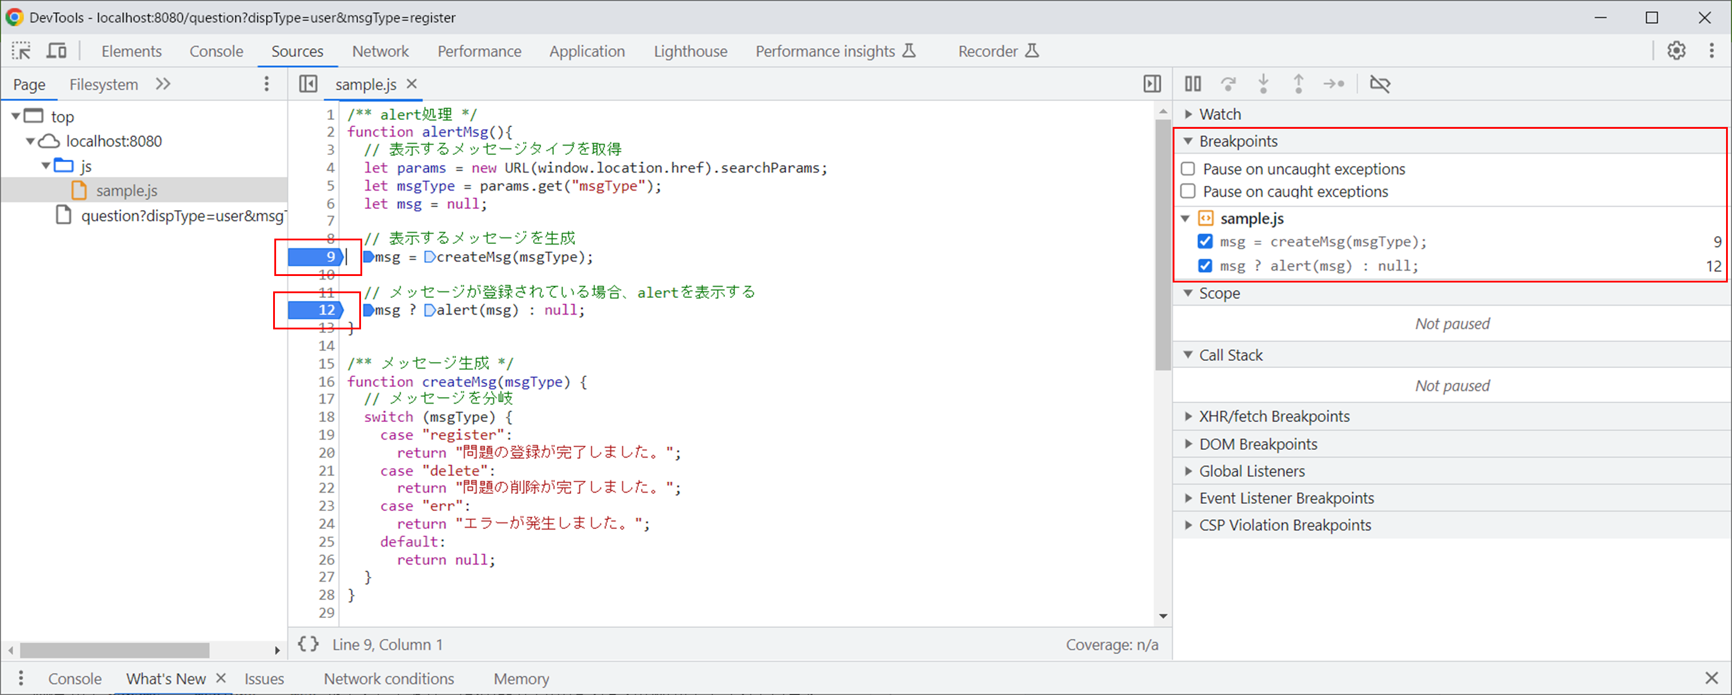Viewport: 1732px width, 695px height.
Task: Pretty-print sample.js using the format icon
Action: click(308, 644)
